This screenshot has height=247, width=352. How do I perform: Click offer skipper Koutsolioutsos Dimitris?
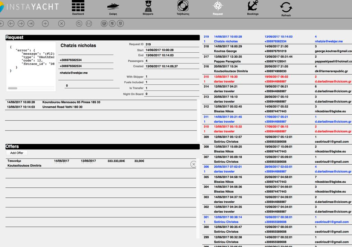click(x=24, y=166)
